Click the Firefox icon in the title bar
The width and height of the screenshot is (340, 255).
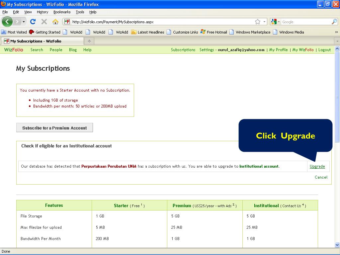[x=3, y=4]
